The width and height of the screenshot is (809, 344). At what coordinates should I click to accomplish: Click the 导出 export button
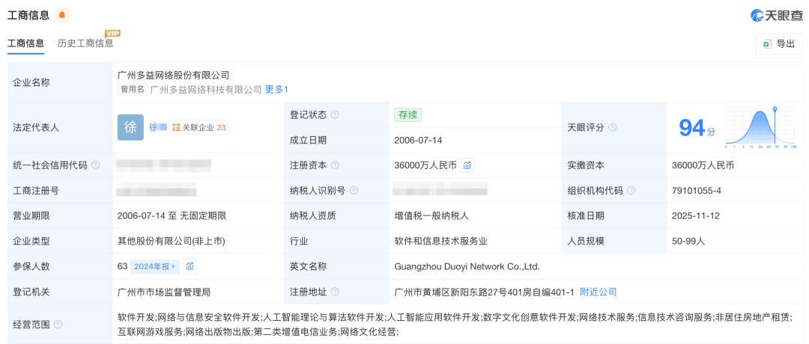click(x=779, y=44)
